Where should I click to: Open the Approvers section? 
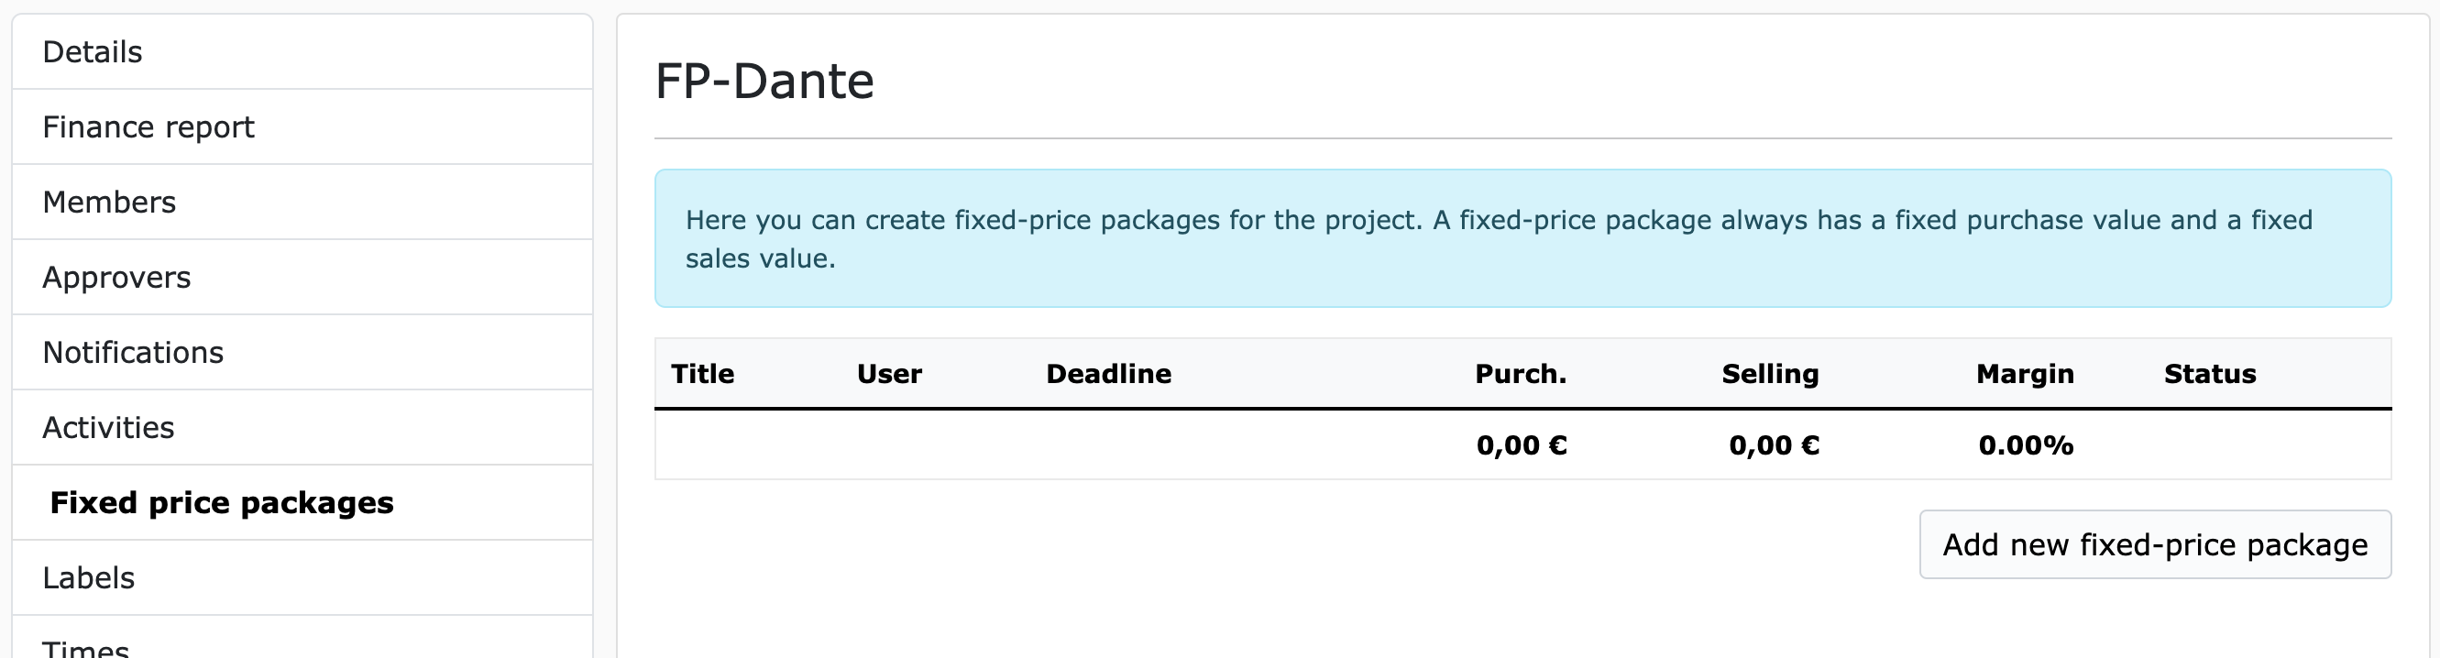point(116,277)
